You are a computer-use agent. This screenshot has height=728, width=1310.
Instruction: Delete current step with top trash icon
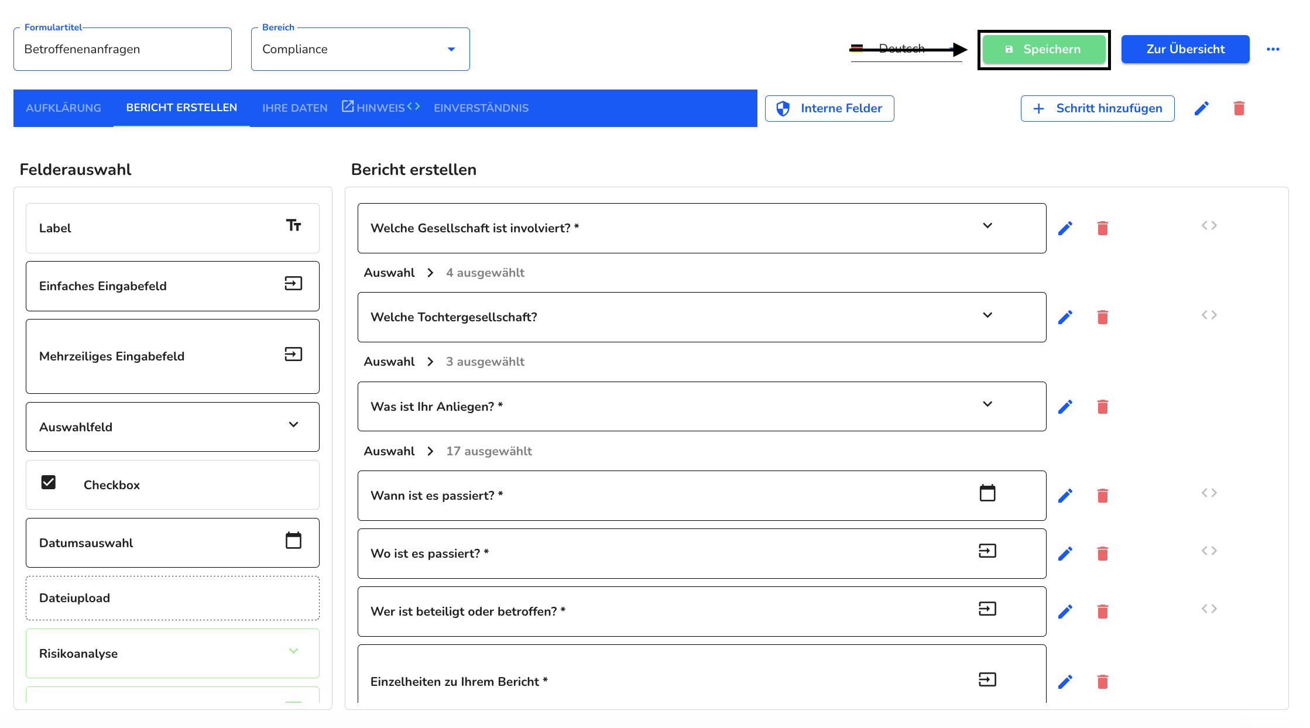pos(1239,108)
